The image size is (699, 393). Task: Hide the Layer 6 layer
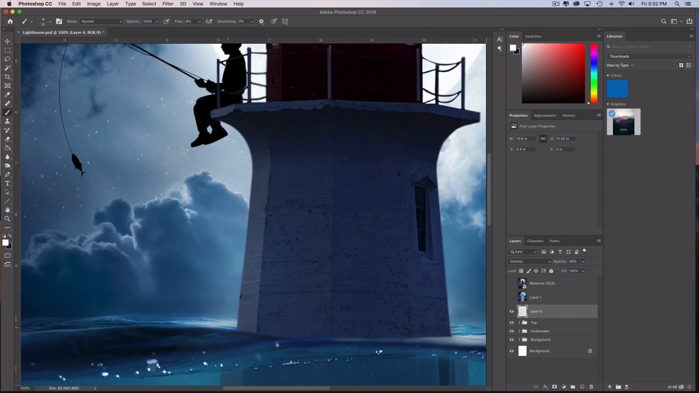click(x=512, y=312)
